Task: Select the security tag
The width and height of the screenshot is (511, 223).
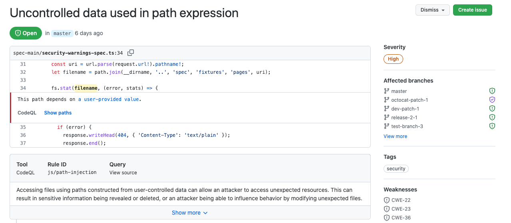Action: [396, 169]
